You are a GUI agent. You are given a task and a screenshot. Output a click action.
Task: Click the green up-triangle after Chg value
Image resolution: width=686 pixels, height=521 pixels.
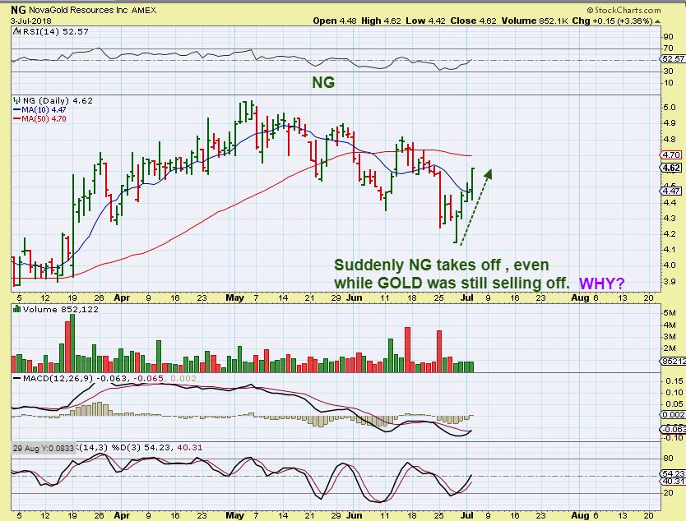(657, 21)
